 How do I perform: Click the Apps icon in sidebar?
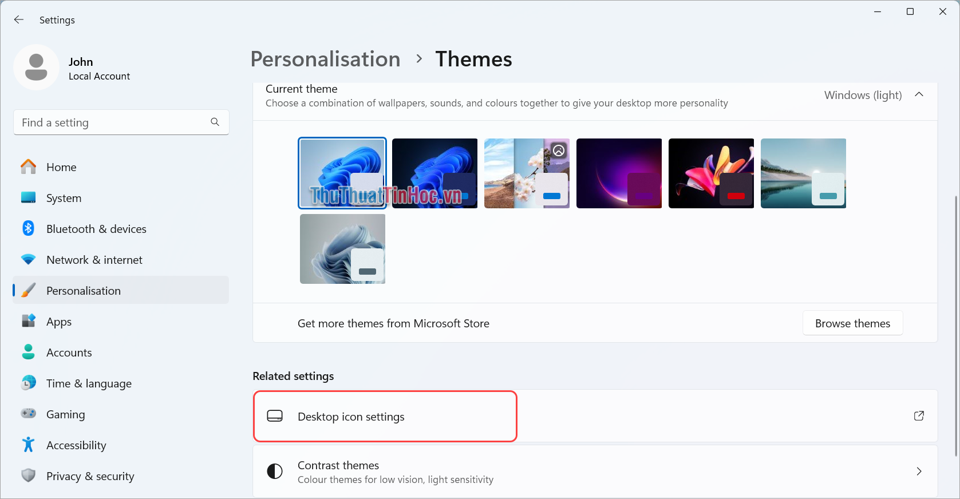[28, 321]
